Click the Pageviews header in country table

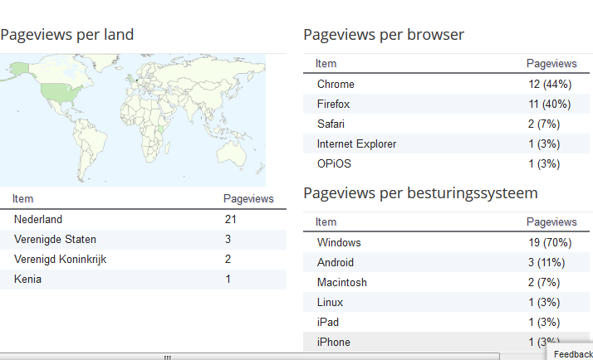(248, 199)
